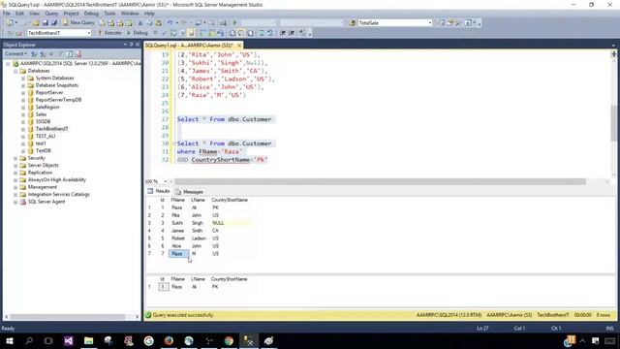620x349 pixels.
Task: Click the editor horizontal scrollbar
Action: point(380,181)
